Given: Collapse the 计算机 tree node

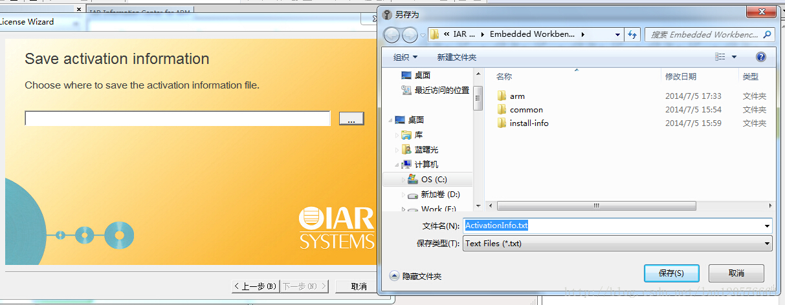Looking at the screenshot, I should click(396, 165).
